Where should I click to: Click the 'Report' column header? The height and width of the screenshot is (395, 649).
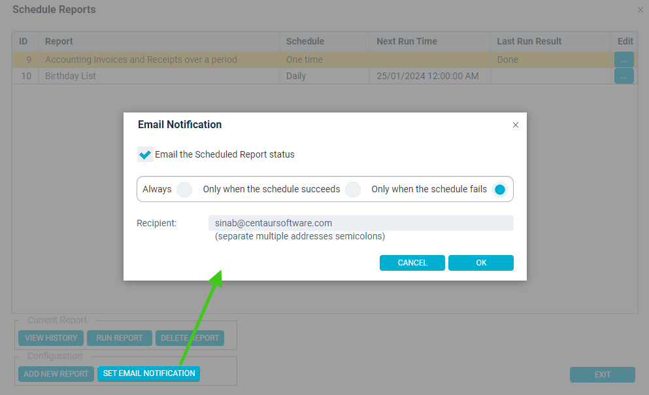[x=159, y=41]
